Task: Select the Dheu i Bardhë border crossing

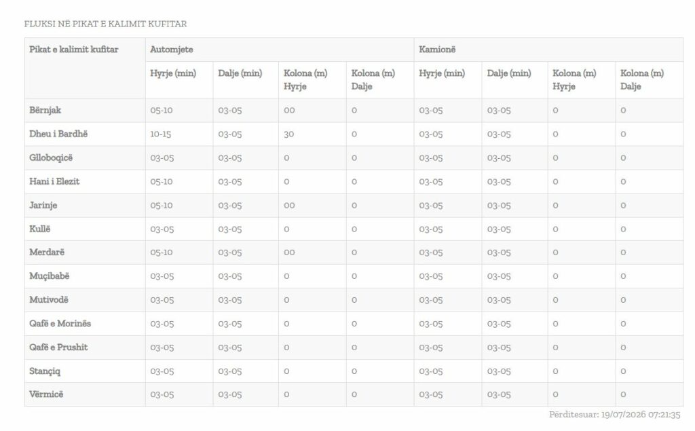Action: click(58, 134)
